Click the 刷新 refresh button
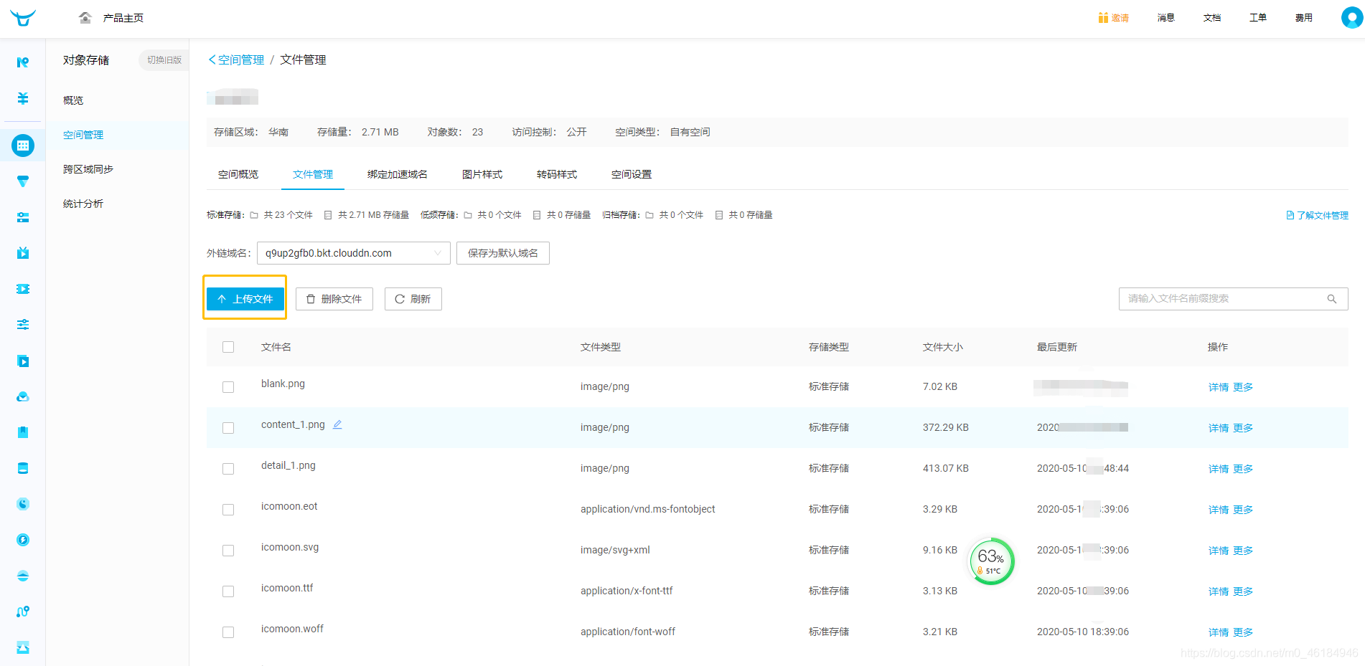The height and width of the screenshot is (666, 1365). (x=413, y=299)
